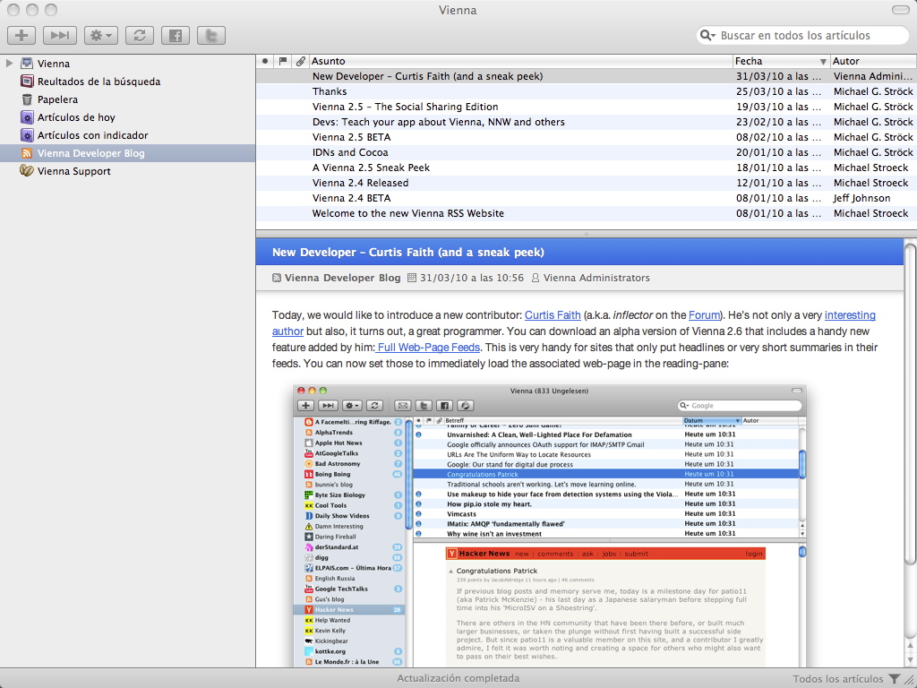Viewport: 917px width, 688px height.
Task: Open the Papelera trash folder
Action: point(57,99)
